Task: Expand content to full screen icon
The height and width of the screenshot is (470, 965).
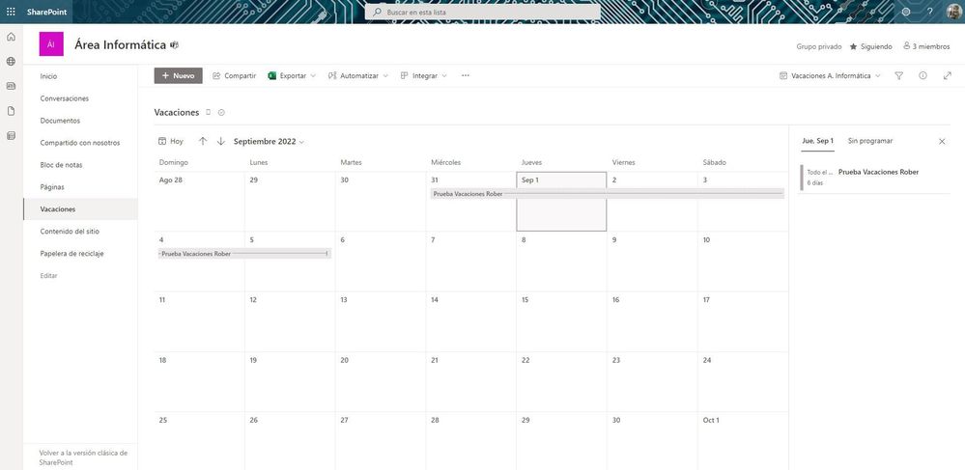Action: coord(948,75)
